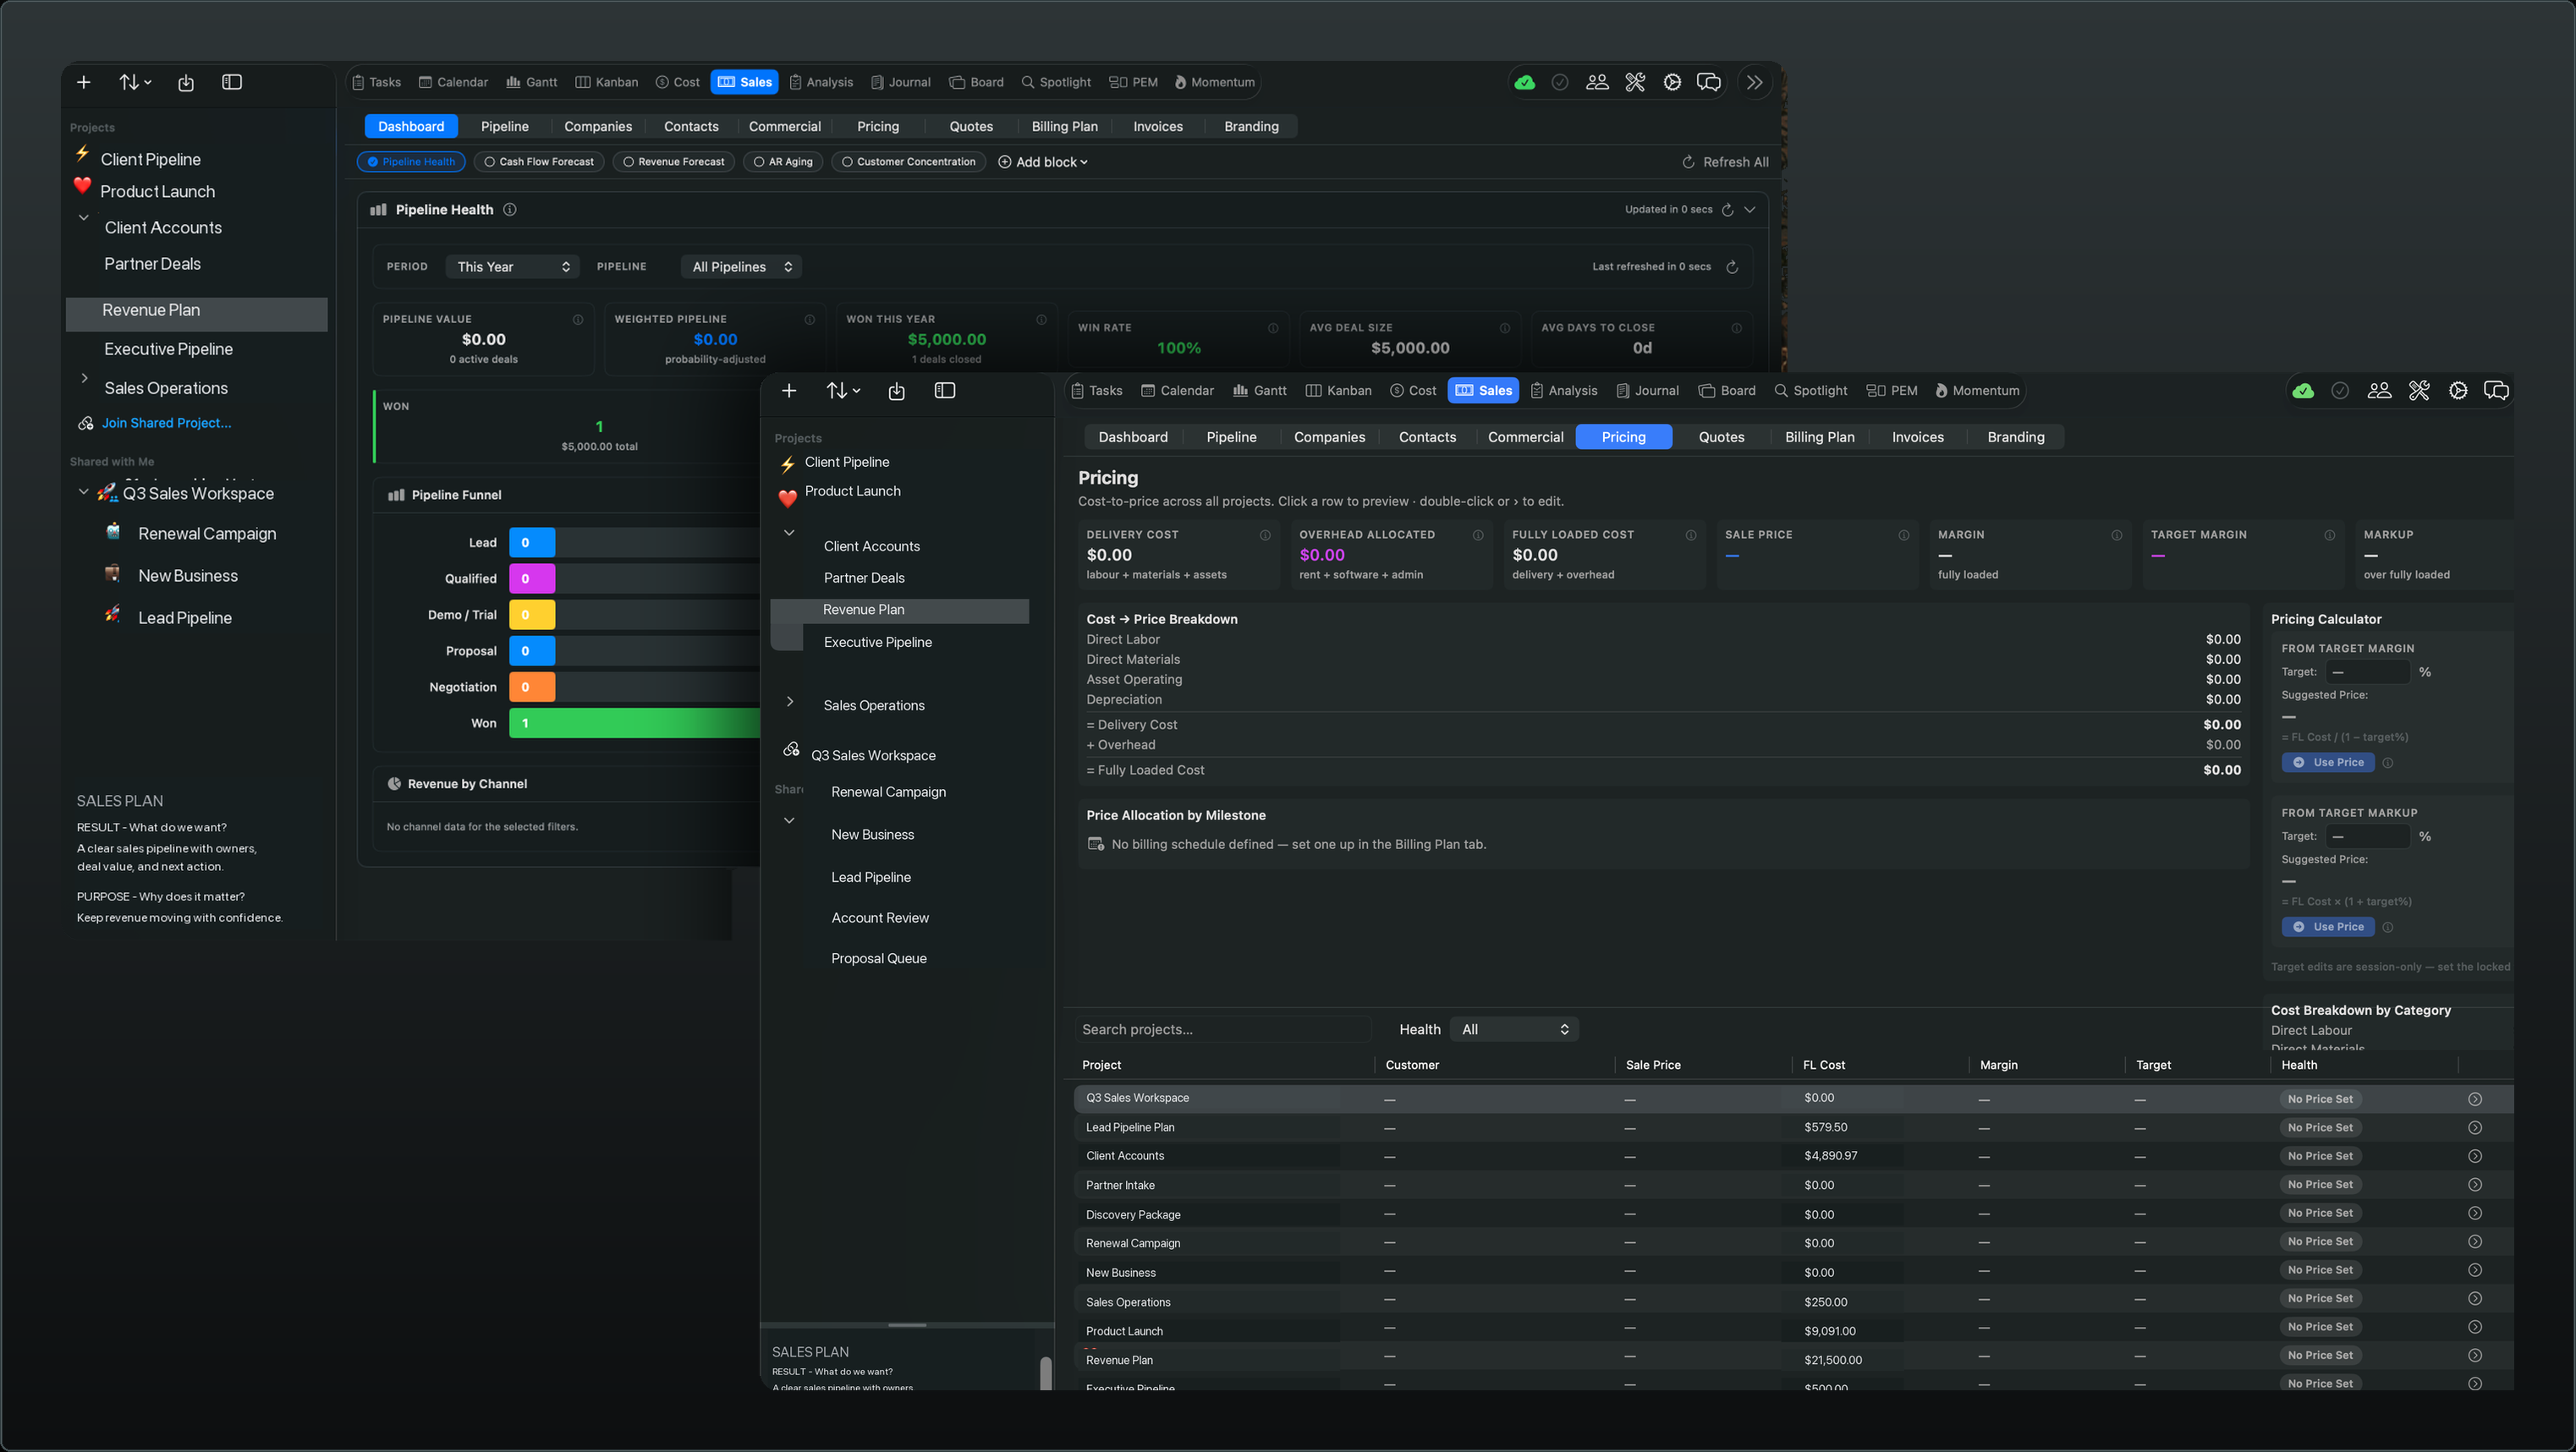Click the double-chevron overflow button in back window
Screen dimensions: 2576x1452
point(1755,82)
